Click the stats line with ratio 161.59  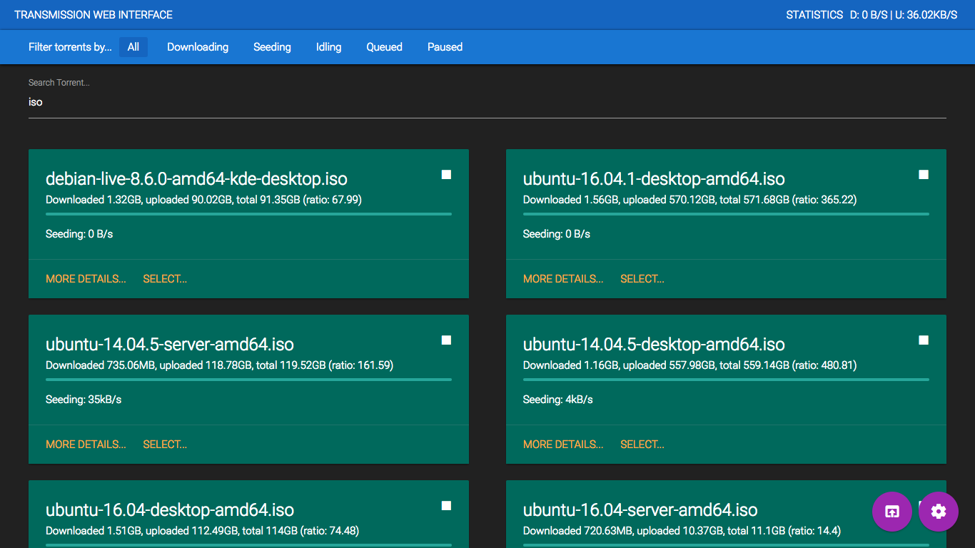click(x=219, y=365)
